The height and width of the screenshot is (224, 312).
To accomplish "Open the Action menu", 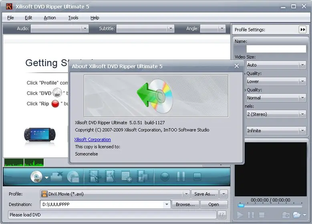I will [50, 18].
